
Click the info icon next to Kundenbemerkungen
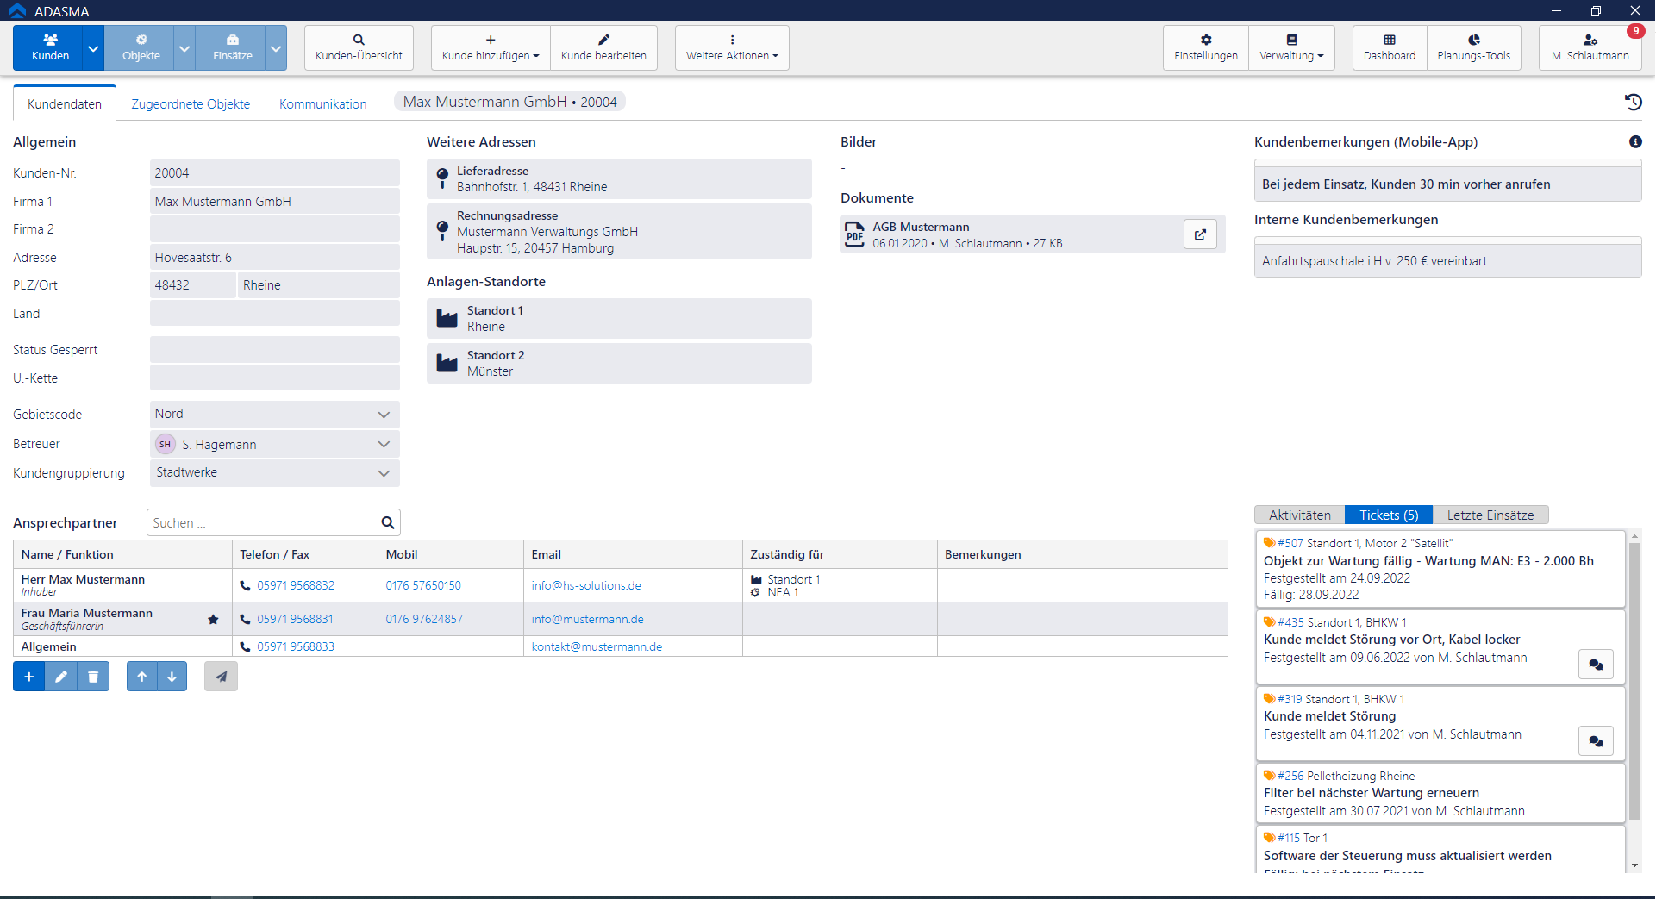pyautogui.click(x=1635, y=142)
